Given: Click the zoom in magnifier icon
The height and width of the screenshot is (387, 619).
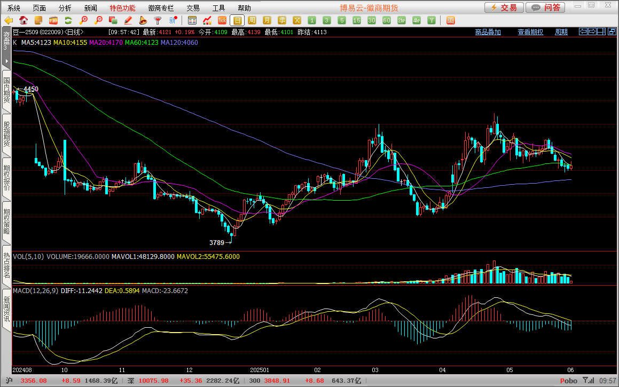Looking at the screenshot, I should tap(83, 20).
